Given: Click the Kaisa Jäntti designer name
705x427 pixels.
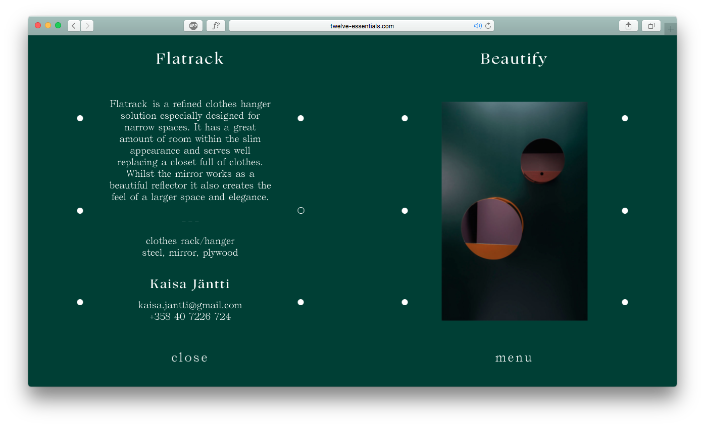Looking at the screenshot, I should pyautogui.click(x=190, y=284).
